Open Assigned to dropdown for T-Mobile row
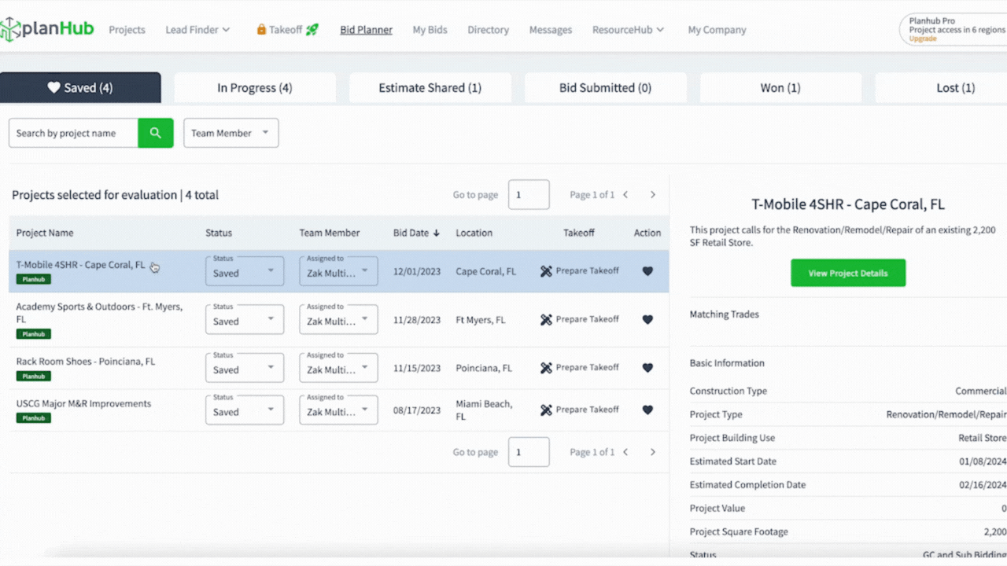 pyautogui.click(x=338, y=271)
